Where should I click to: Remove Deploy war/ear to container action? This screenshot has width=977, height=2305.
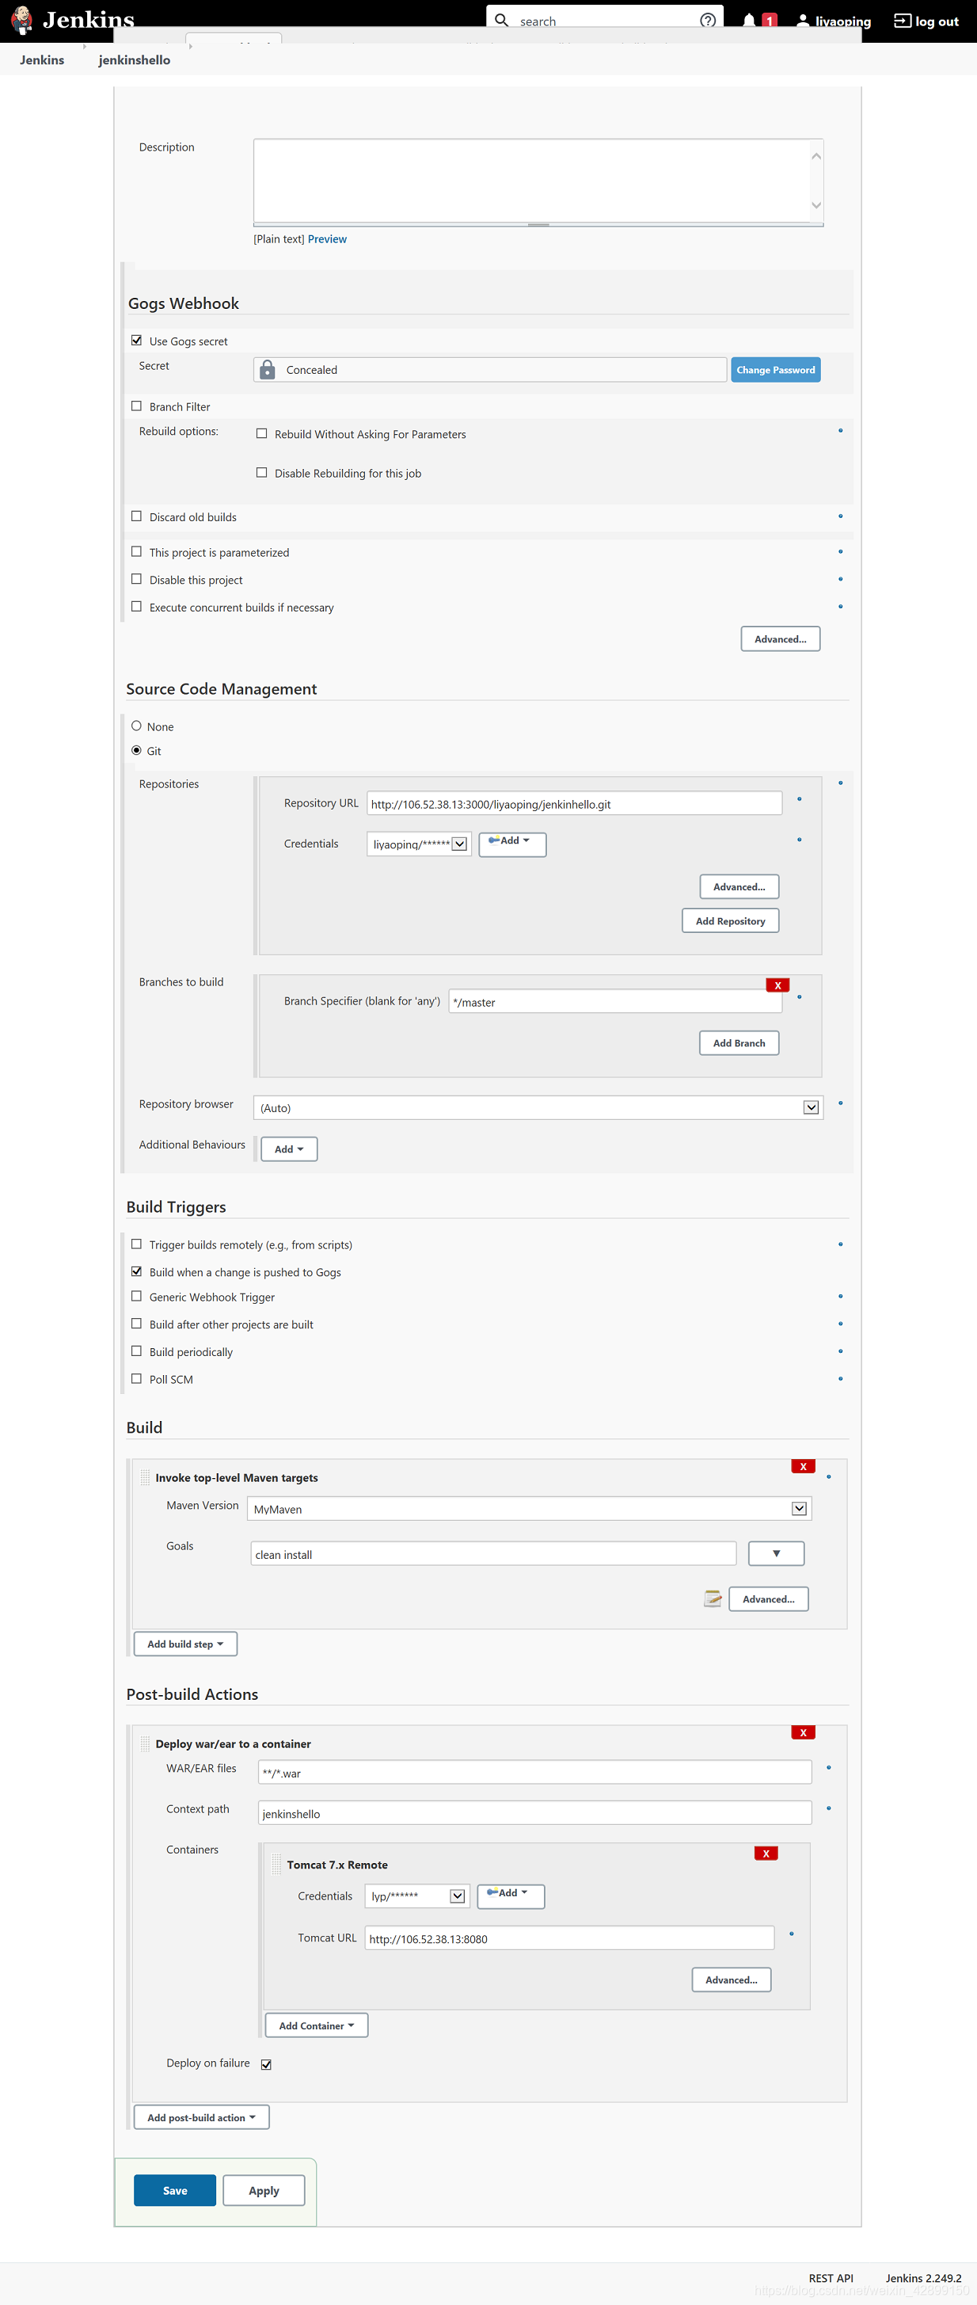[803, 1732]
